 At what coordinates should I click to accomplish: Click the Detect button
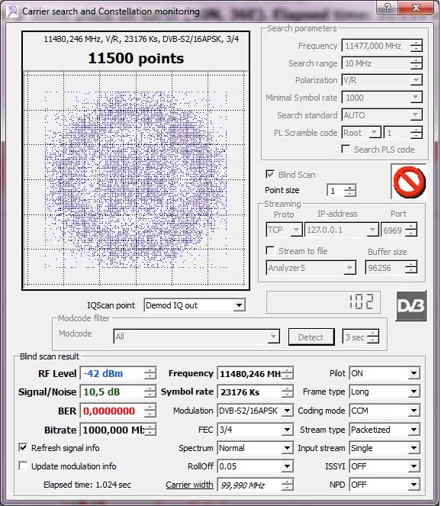[x=311, y=337]
